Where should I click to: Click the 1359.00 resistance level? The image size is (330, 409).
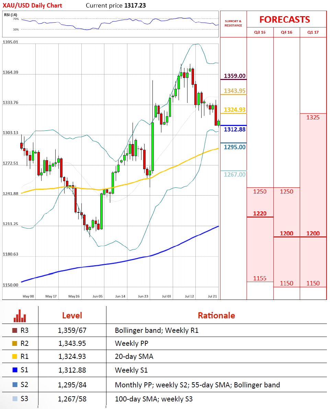pyautogui.click(x=235, y=76)
